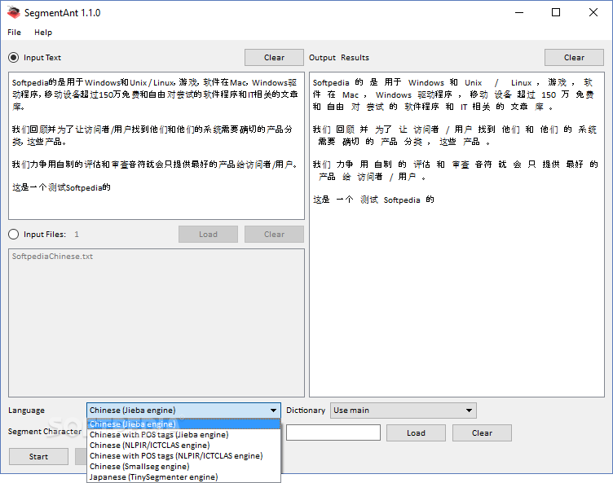The height and width of the screenshot is (483, 613).
Task: Select SoftpediaChinese.txt in the file list
Action: click(52, 257)
